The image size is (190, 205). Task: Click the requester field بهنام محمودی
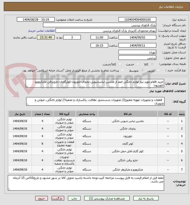106,31
